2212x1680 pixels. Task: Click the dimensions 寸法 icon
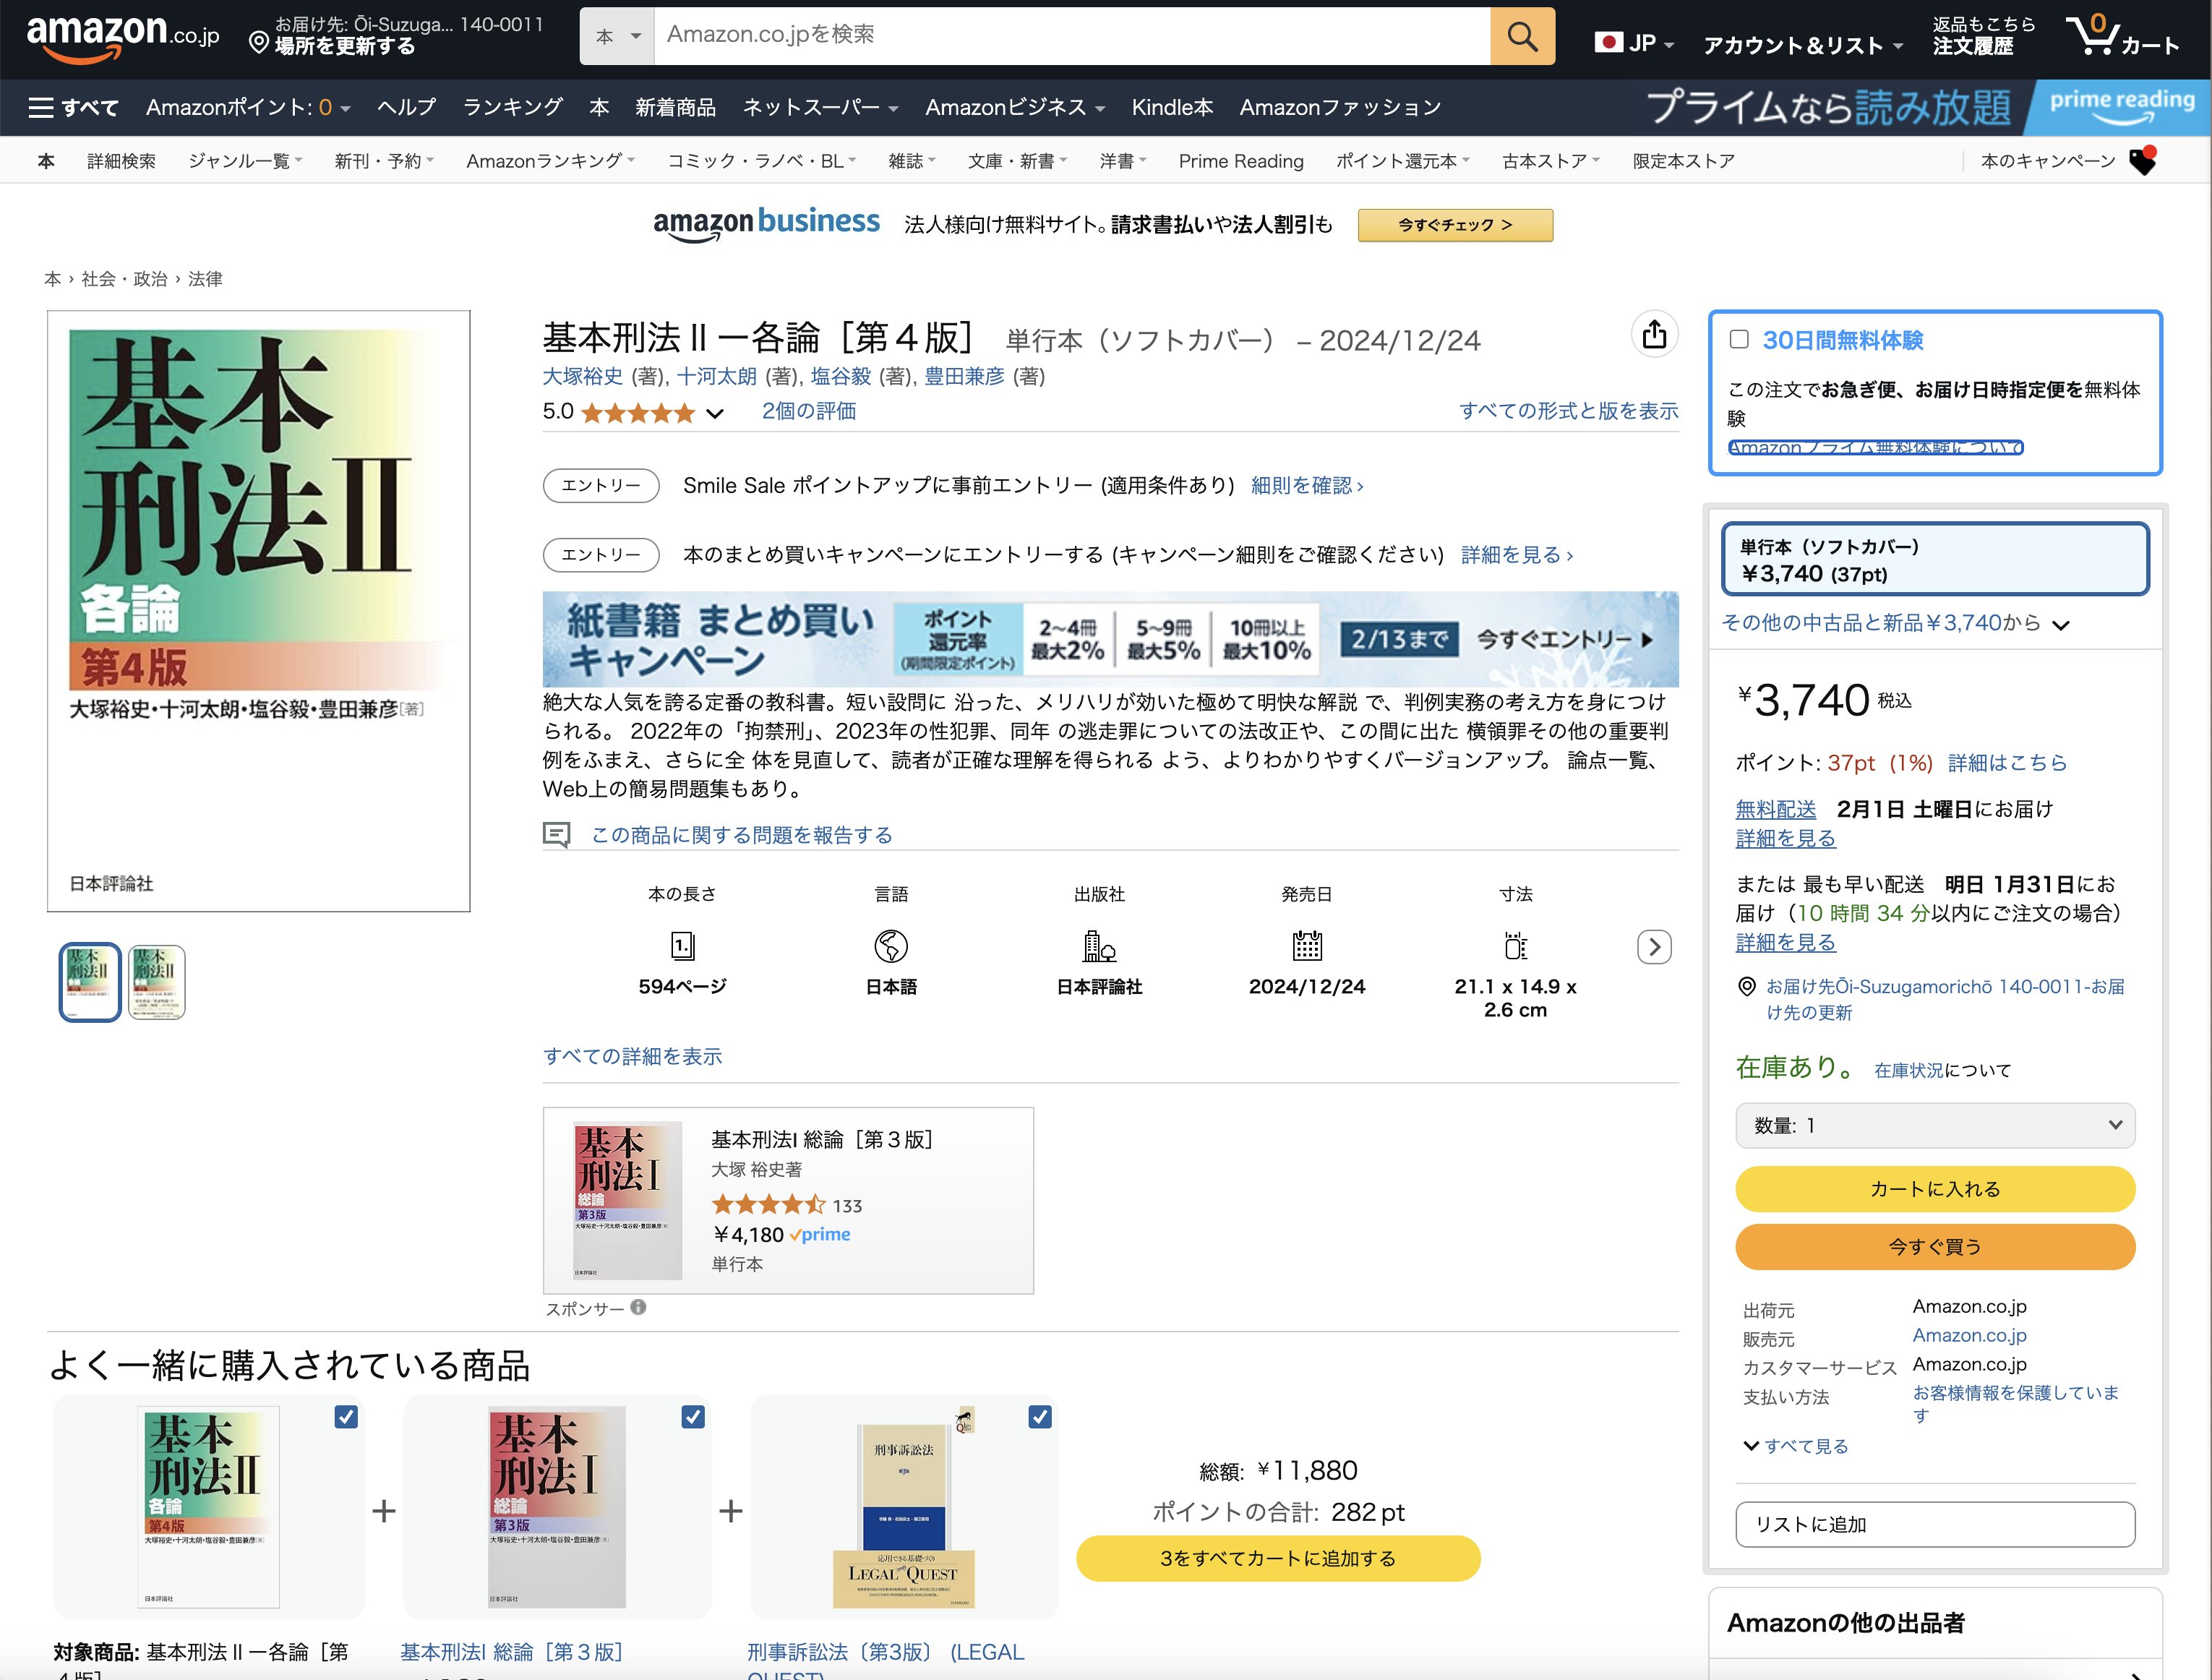click(x=1516, y=946)
